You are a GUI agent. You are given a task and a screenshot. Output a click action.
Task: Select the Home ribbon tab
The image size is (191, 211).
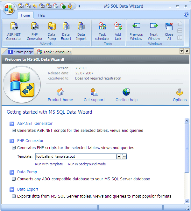click(x=25, y=15)
